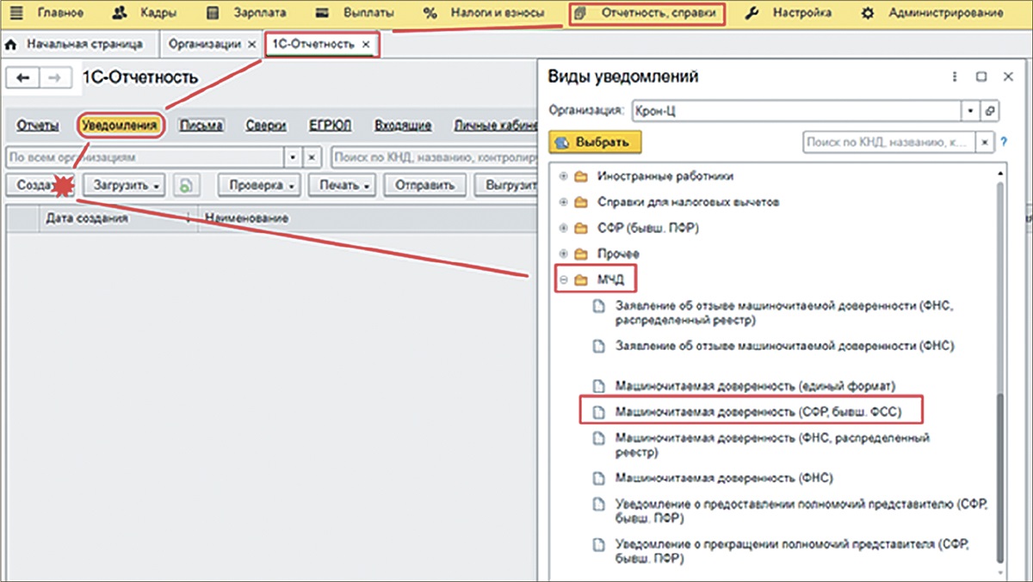
Task: Expand the СФР (бывш. ПФР) folder
Action: (565, 228)
